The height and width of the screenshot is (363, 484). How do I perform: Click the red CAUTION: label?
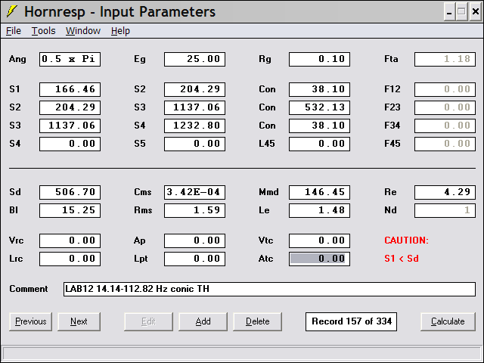click(x=407, y=240)
